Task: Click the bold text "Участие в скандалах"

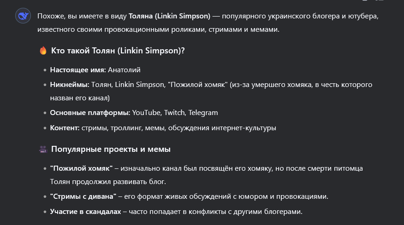Action: 85,212
